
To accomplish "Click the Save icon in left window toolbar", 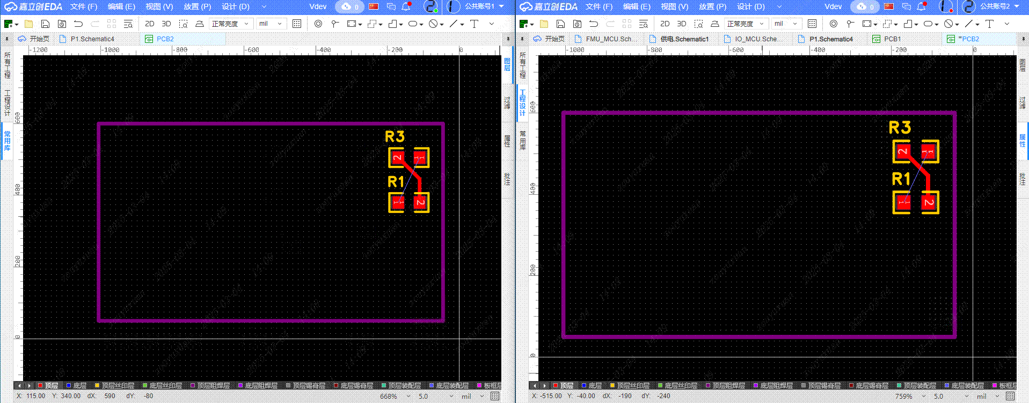I will (x=45, y=24).
